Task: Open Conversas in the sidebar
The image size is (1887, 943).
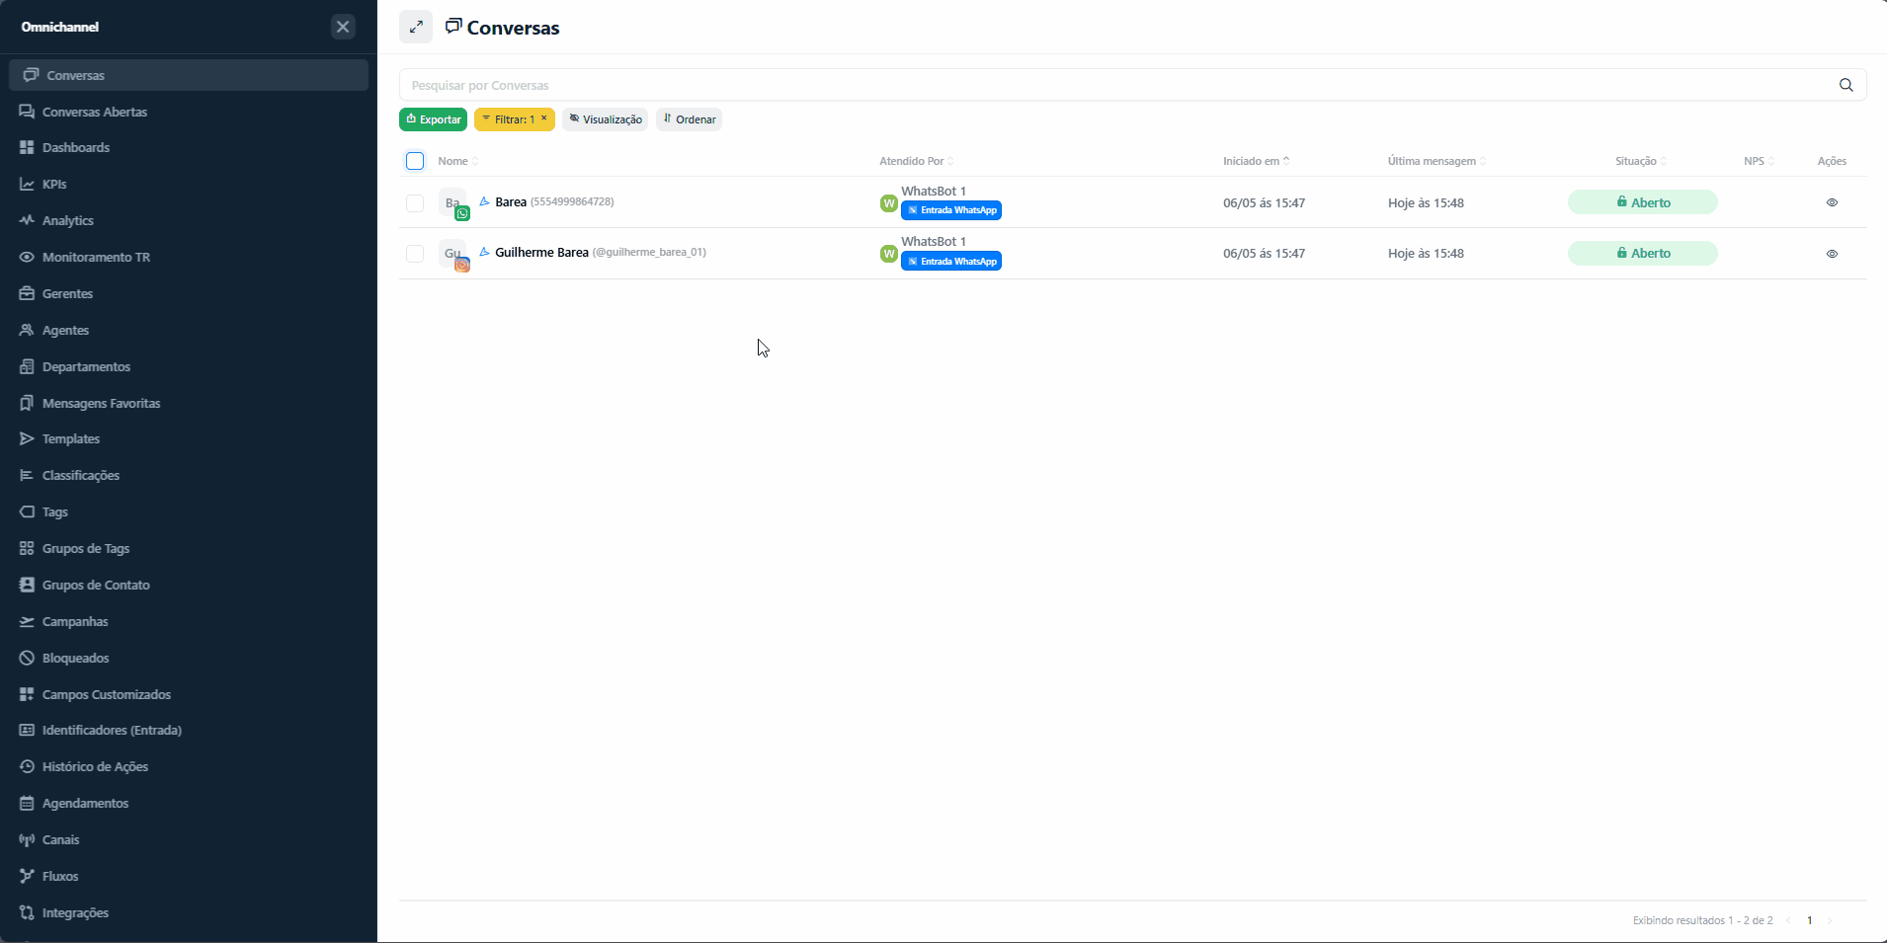Action: click(x=188, y=75)
